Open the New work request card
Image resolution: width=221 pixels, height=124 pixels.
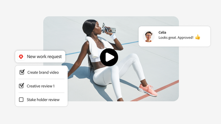[x=44, y=57]
